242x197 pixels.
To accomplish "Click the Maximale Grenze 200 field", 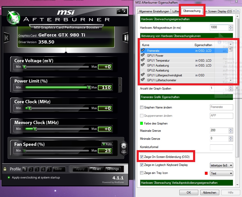I will [219, 130].
